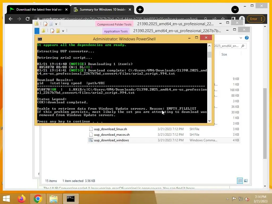Open a new Chrome tab

pyautogui.click(x=140, y=10)
